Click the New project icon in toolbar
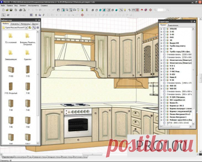 pos(3,10)
